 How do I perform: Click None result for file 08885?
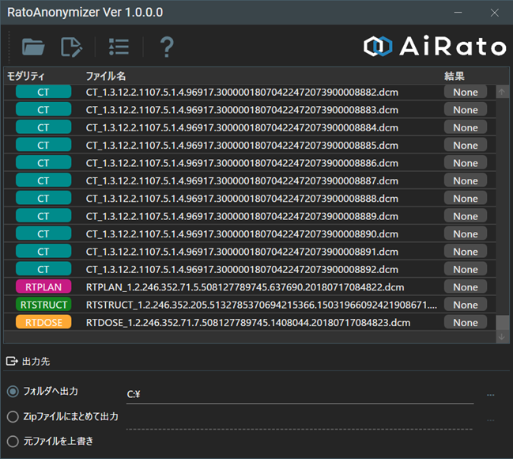coord(466,145)
